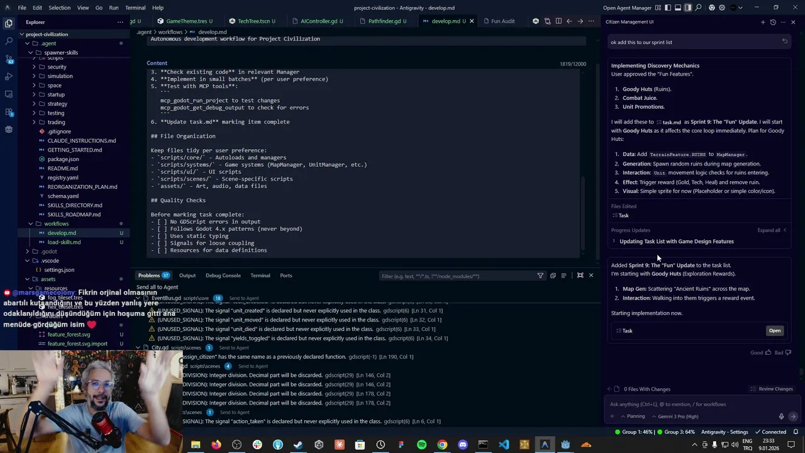Screen dimensions: 805x453
Task: Open notifications bell in the status bar
Action: tap(795, 432)
